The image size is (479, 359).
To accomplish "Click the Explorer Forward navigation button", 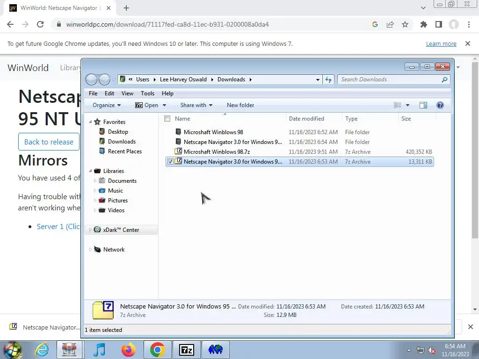I will [x=104, y=79].
